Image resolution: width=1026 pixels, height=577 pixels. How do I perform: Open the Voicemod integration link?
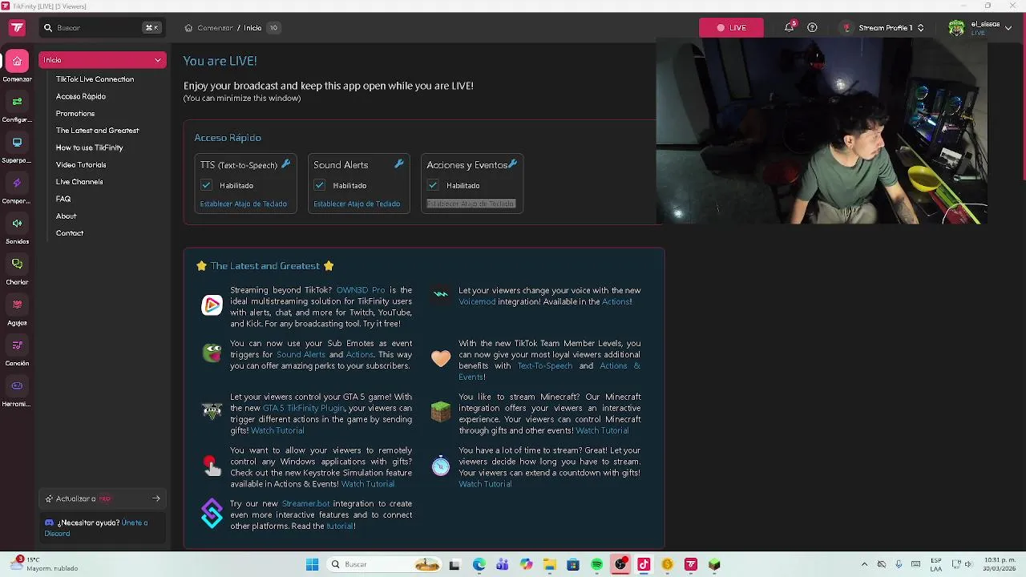click(477, 302)
